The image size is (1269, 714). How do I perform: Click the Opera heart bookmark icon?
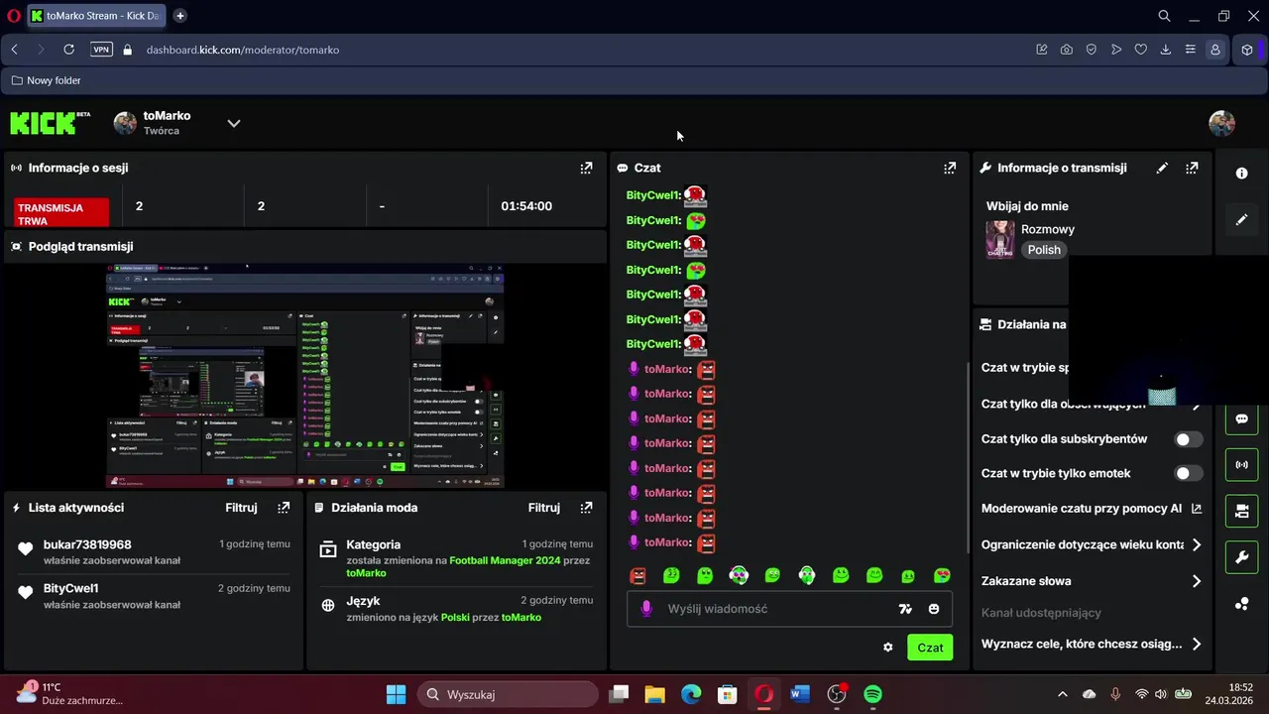point(1140,50)
